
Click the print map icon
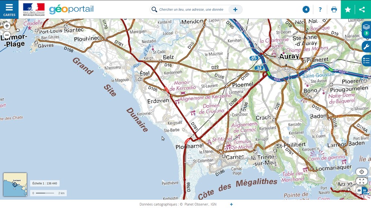tap(334, 10)
